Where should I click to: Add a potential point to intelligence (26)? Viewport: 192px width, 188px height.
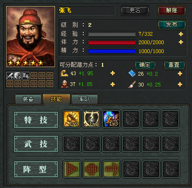click(180, 73)
